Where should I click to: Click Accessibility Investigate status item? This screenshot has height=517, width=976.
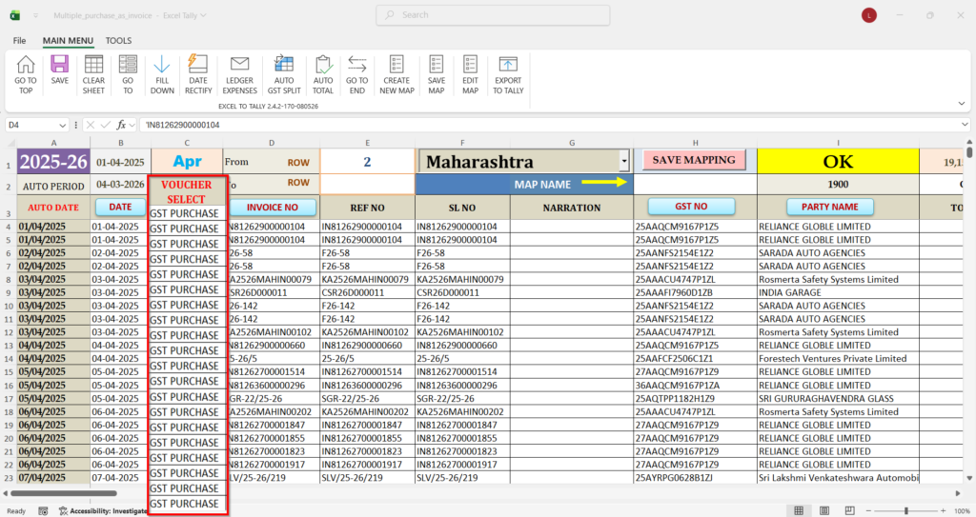tap(103, 510)
